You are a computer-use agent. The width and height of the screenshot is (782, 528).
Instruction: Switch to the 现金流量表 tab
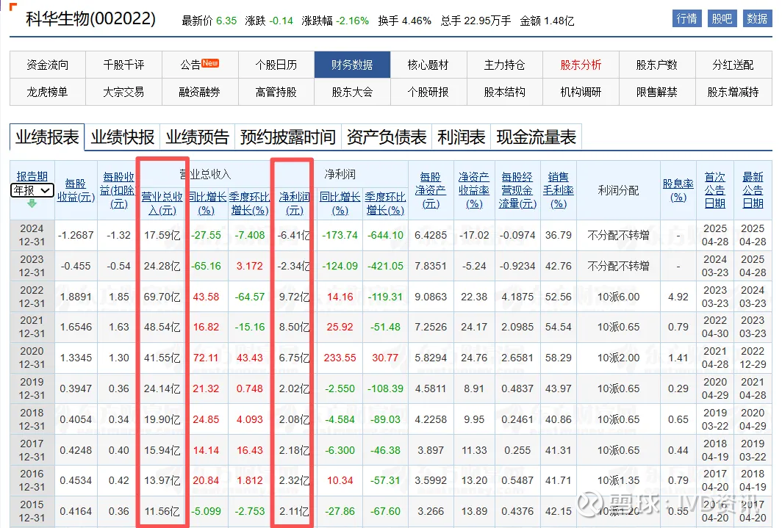click(x=536, y=137)
